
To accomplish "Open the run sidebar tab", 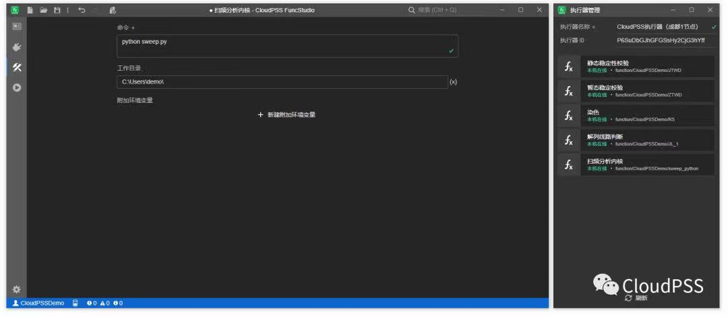I will point(17,87).
